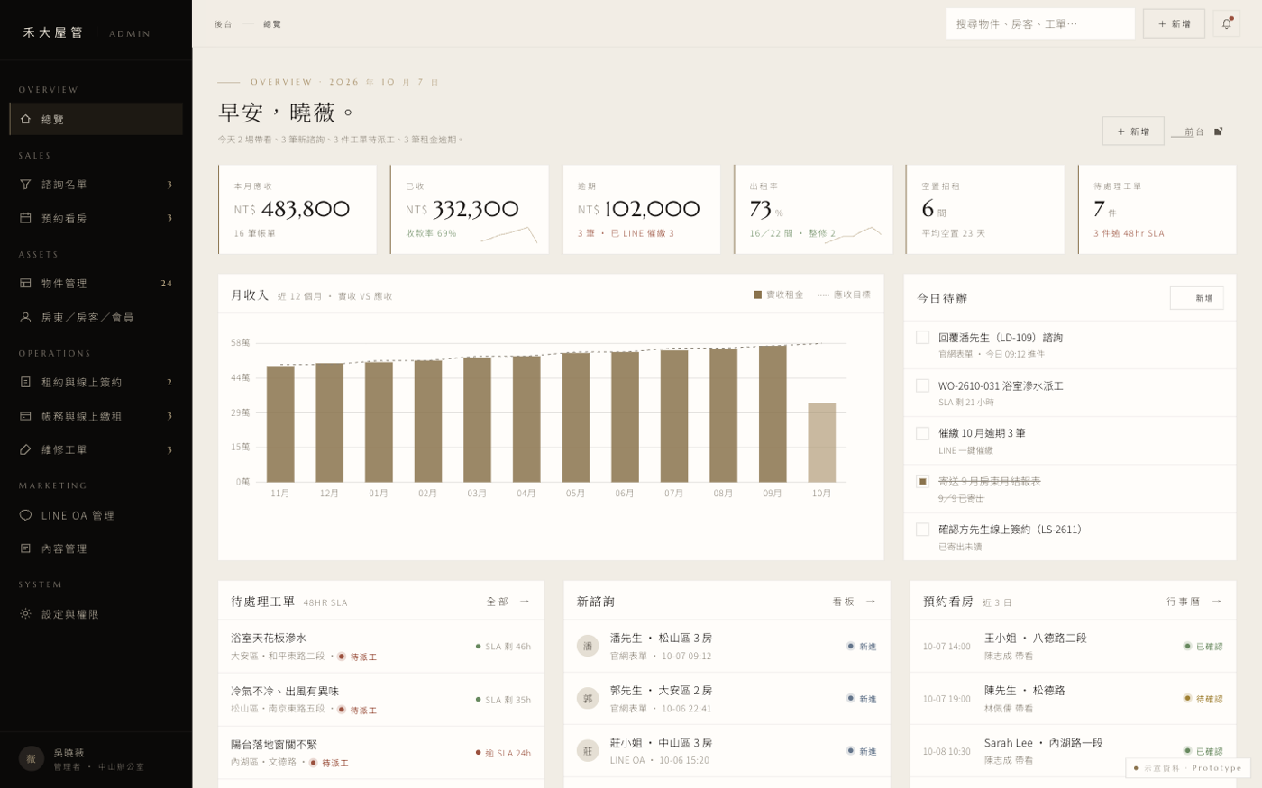Open the Sarah Lee · 內湖路一段 appointment
Viewport: 1262px width, 788px height.
pos(1073,751)
